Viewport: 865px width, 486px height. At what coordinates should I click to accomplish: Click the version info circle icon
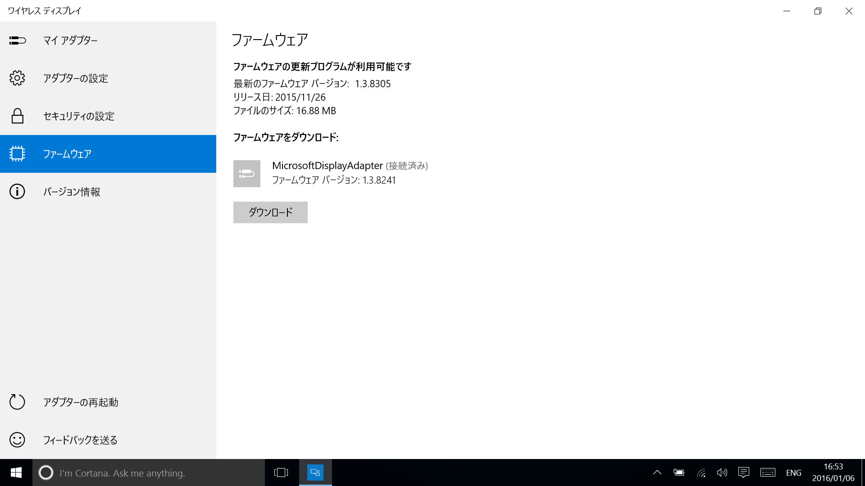(17, 192)
